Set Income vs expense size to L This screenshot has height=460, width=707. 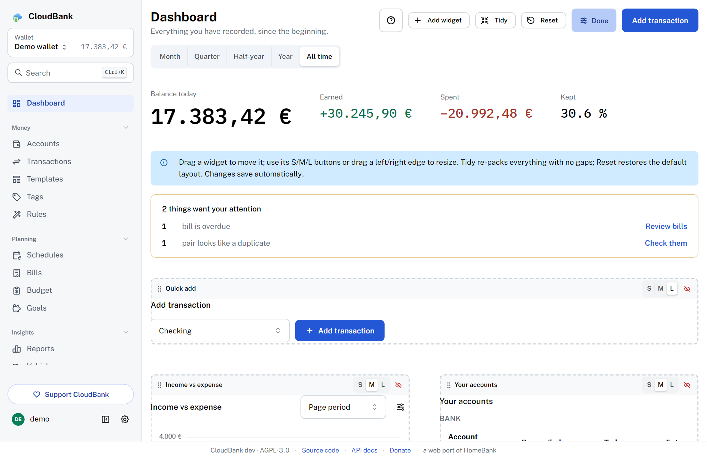[x=383, y=385]
